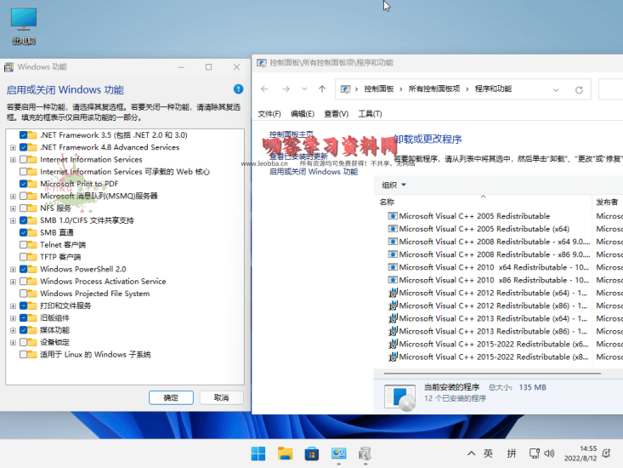Switch input language indicator 英
The height and width of the screenshot is (468, 623).
[x=488, y=454]
